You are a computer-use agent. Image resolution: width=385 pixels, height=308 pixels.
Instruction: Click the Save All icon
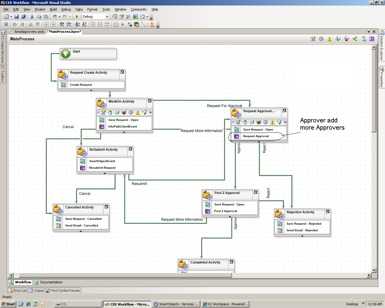[23, 17]
